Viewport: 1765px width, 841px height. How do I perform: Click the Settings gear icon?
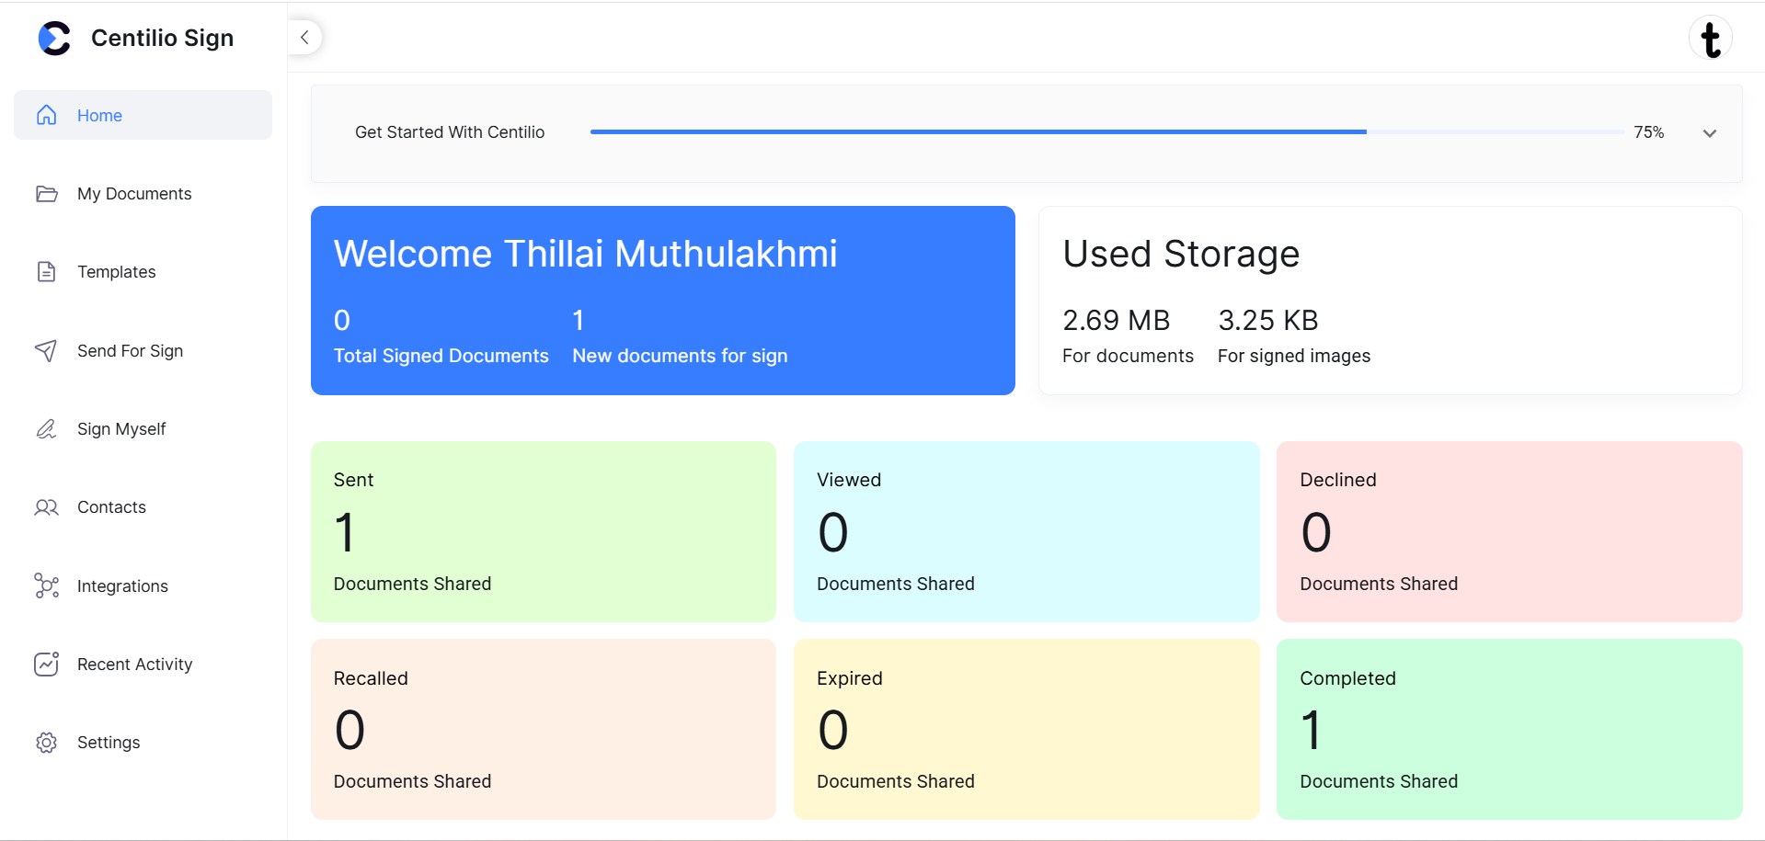(47, 742)
